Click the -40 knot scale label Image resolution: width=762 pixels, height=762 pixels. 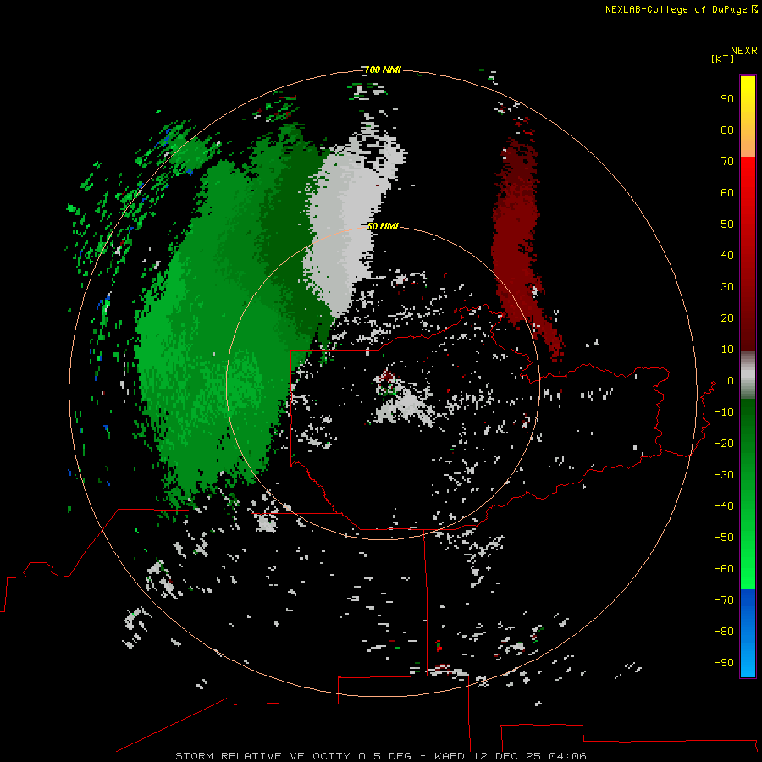724,506
